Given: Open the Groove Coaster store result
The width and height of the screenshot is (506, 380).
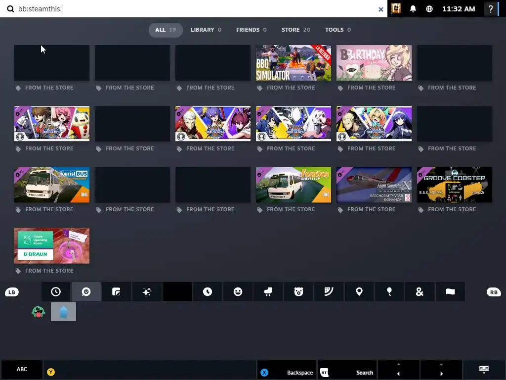Looking at the screenshot, I should 455,185.
